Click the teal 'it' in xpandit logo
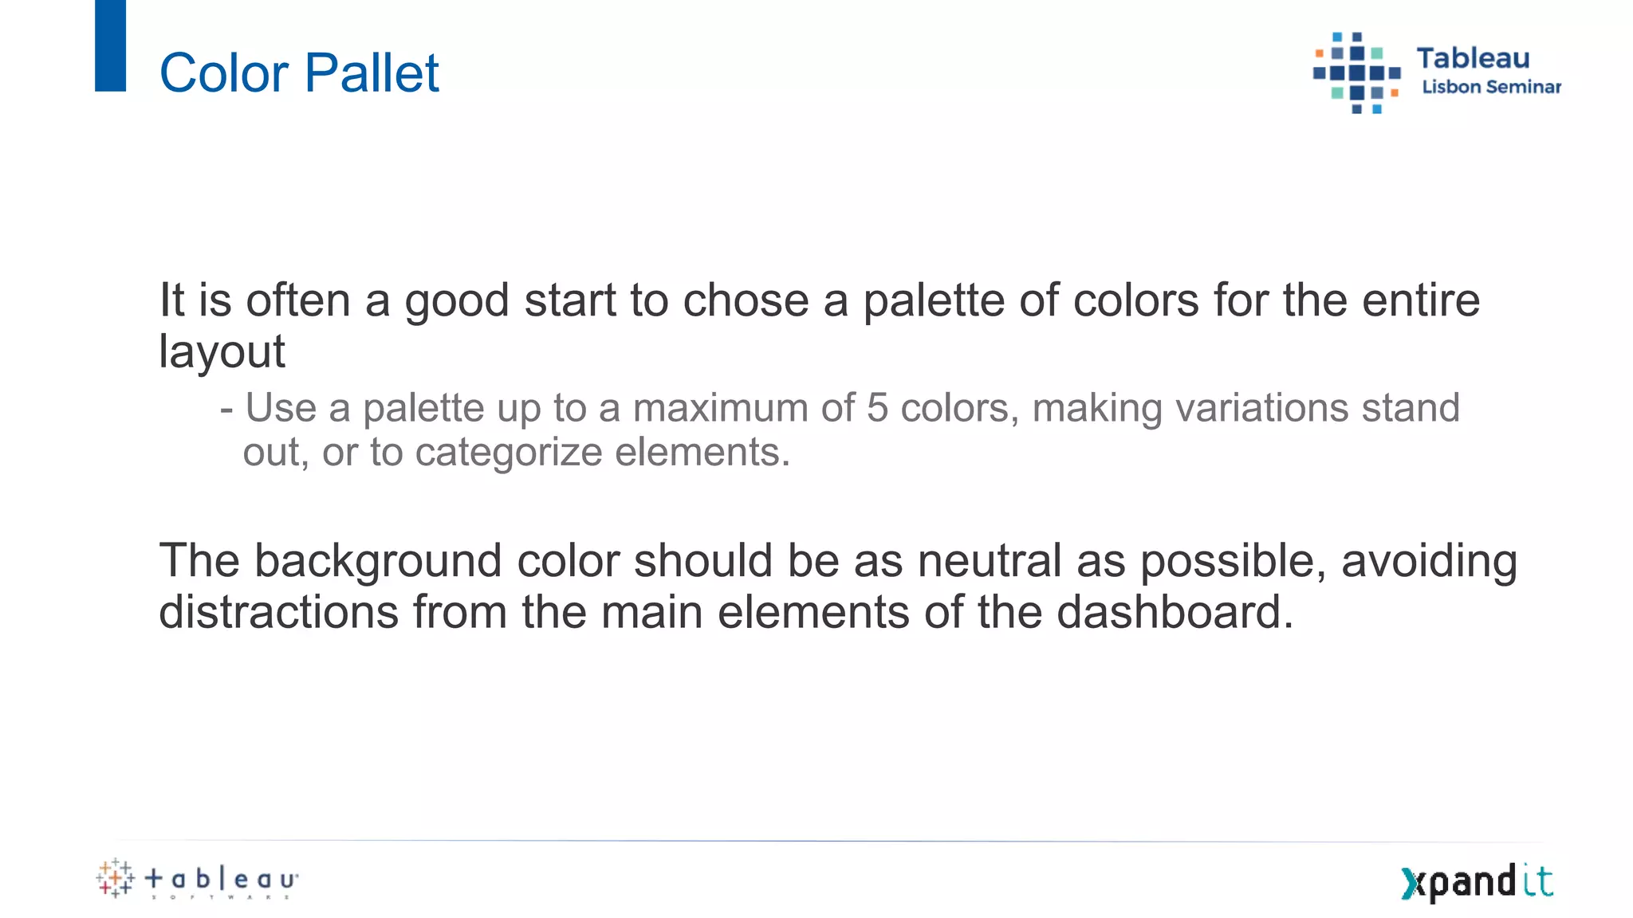 (1537, 881)
